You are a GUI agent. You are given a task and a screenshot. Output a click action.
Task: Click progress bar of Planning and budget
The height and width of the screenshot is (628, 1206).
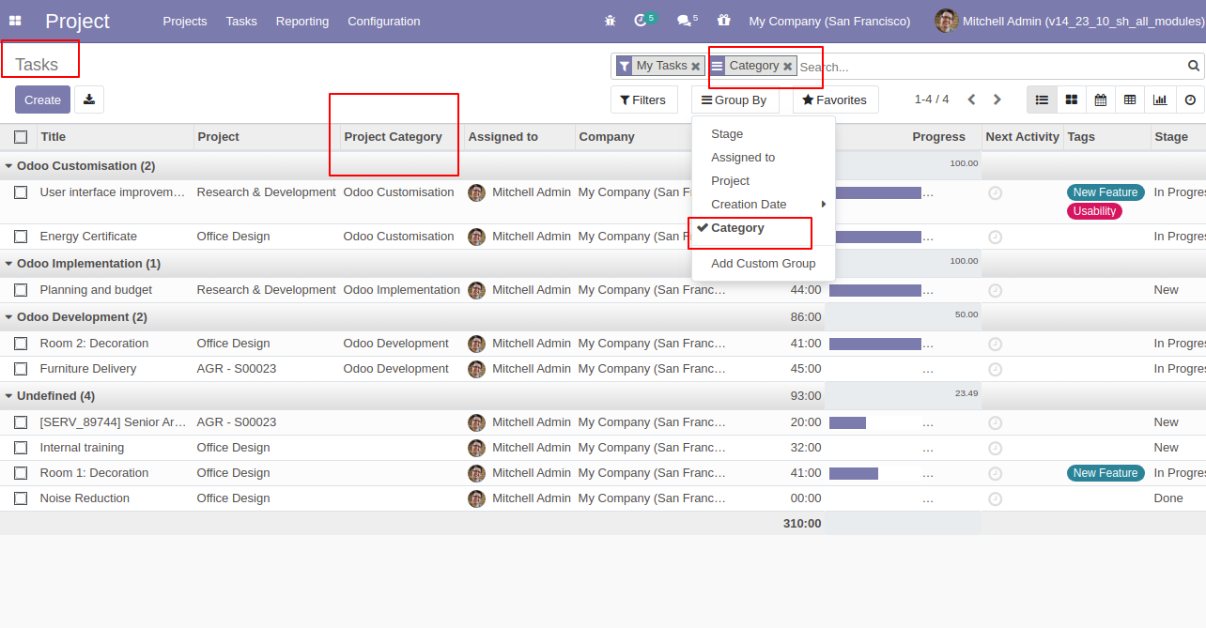point(875,290)
